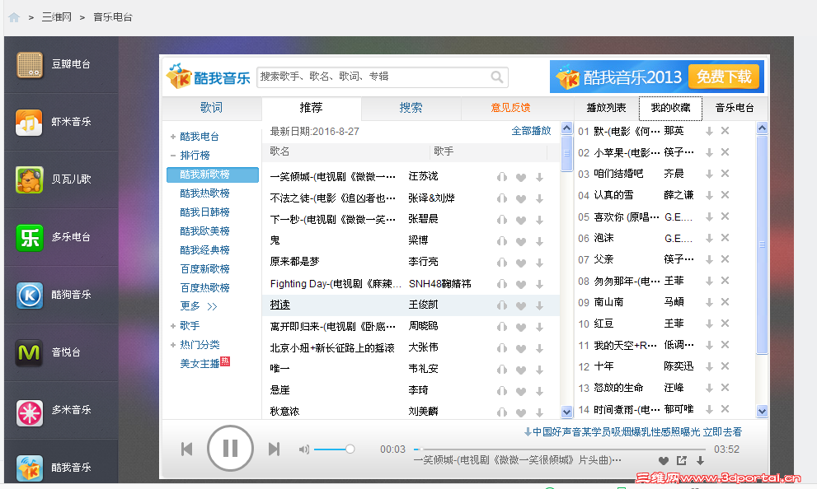This screenshot has width=817, height=489.
Task: Sort the list by the 歌名 header
Action: pos(279,151)
